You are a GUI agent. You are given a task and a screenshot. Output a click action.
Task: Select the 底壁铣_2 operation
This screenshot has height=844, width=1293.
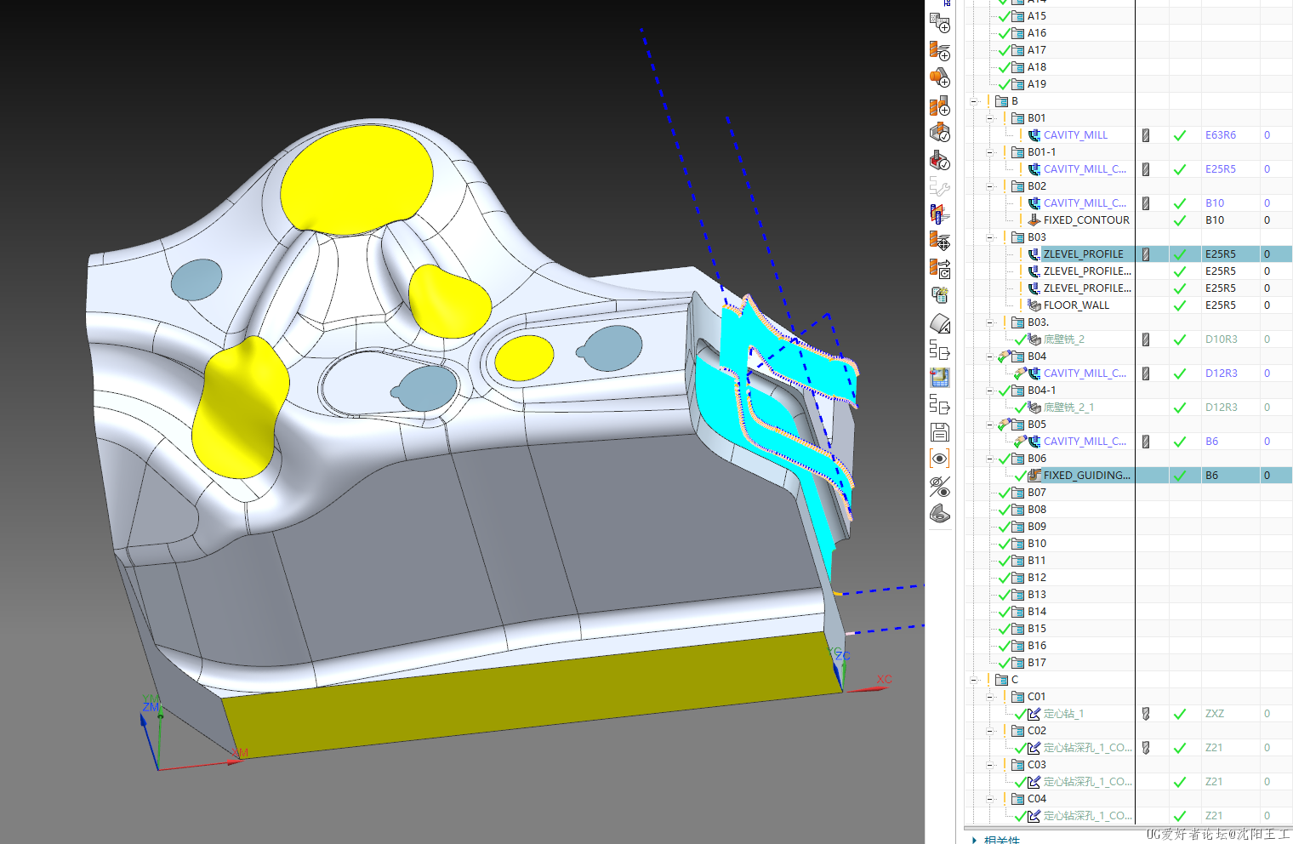[x=1064, y=339]
